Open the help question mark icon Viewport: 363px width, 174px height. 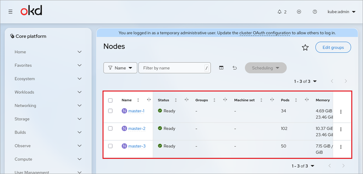click(x=315, y=12)
